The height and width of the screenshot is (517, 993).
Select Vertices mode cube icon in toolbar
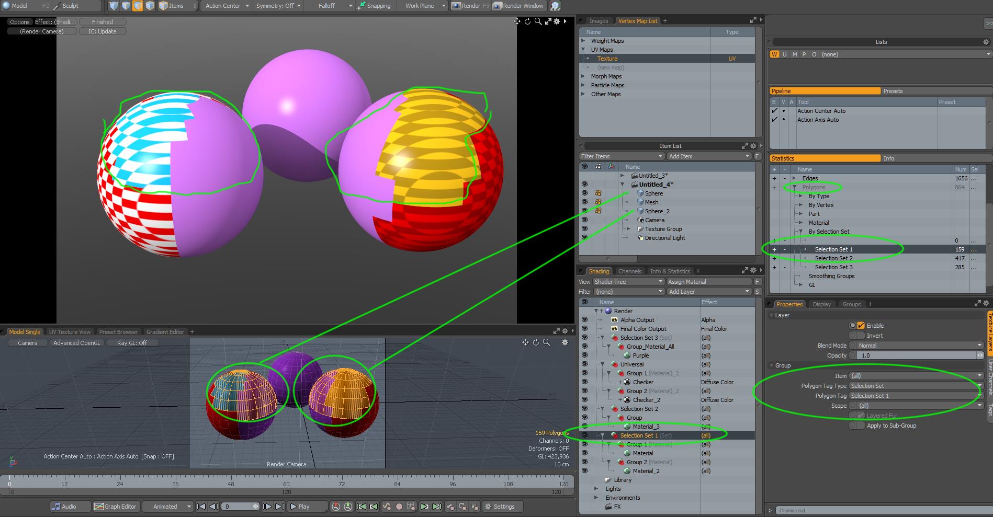click(x=114, y=6)
